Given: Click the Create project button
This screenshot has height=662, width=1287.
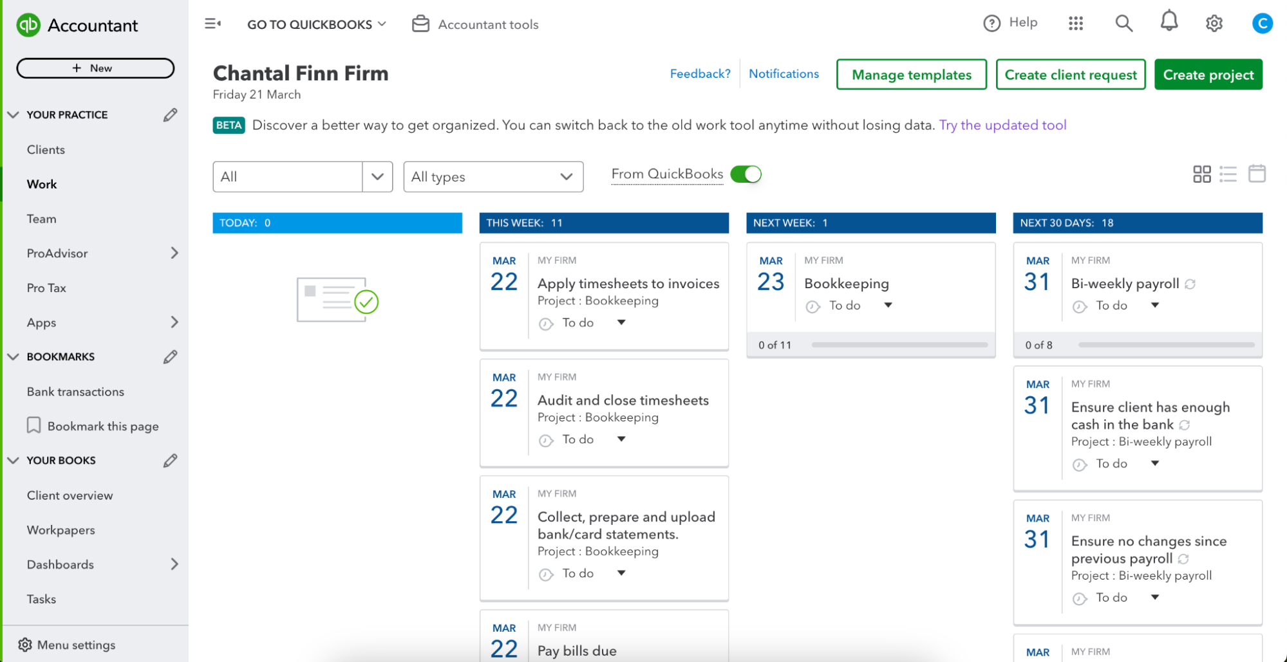Looking at the screenshot, I should click(1208, 75).
